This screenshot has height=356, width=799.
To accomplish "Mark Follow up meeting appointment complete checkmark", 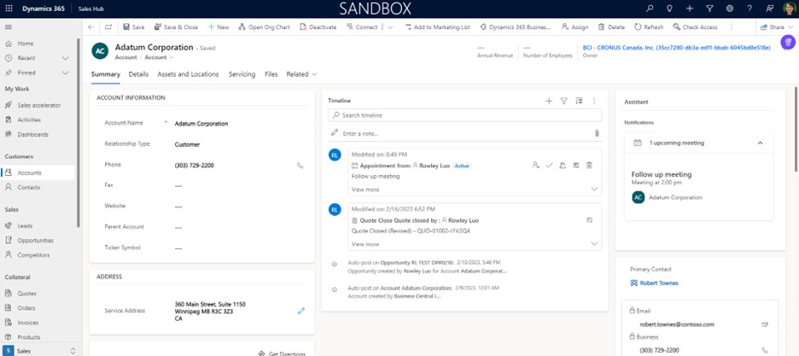I will click(550, 166).
